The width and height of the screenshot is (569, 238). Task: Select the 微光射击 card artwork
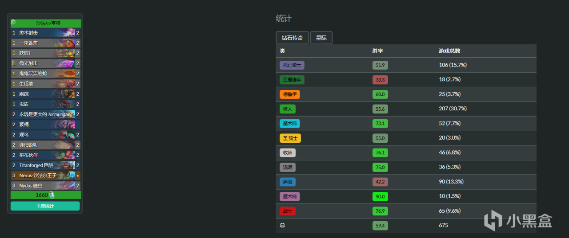(x=64, y=63)
